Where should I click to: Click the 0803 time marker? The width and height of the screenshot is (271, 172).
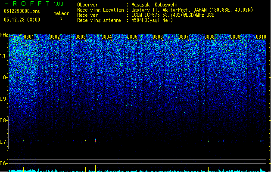pyautogui.click(x=81, y=37)
